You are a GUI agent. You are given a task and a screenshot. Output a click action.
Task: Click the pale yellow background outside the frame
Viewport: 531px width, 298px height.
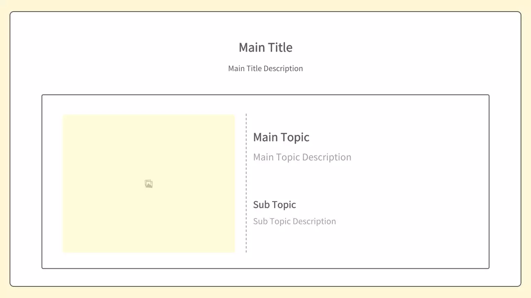(265, 5)
